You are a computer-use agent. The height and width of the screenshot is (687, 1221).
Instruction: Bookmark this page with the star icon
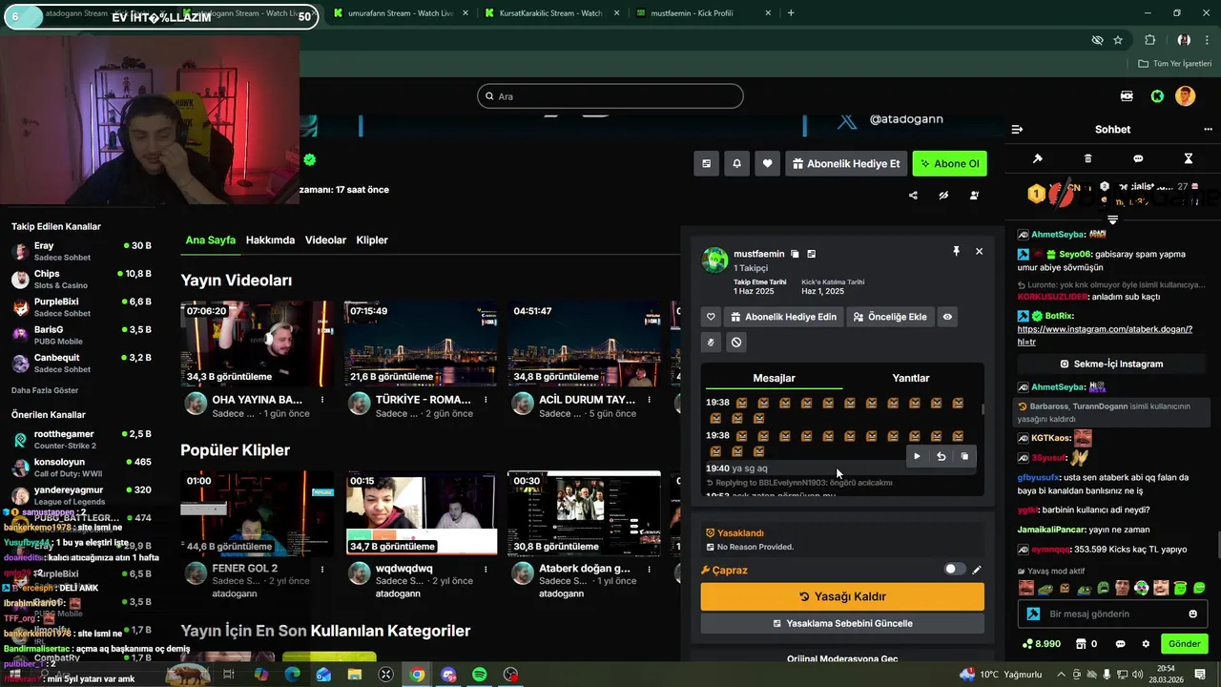pyautogui.click(x=1118, y=40)
